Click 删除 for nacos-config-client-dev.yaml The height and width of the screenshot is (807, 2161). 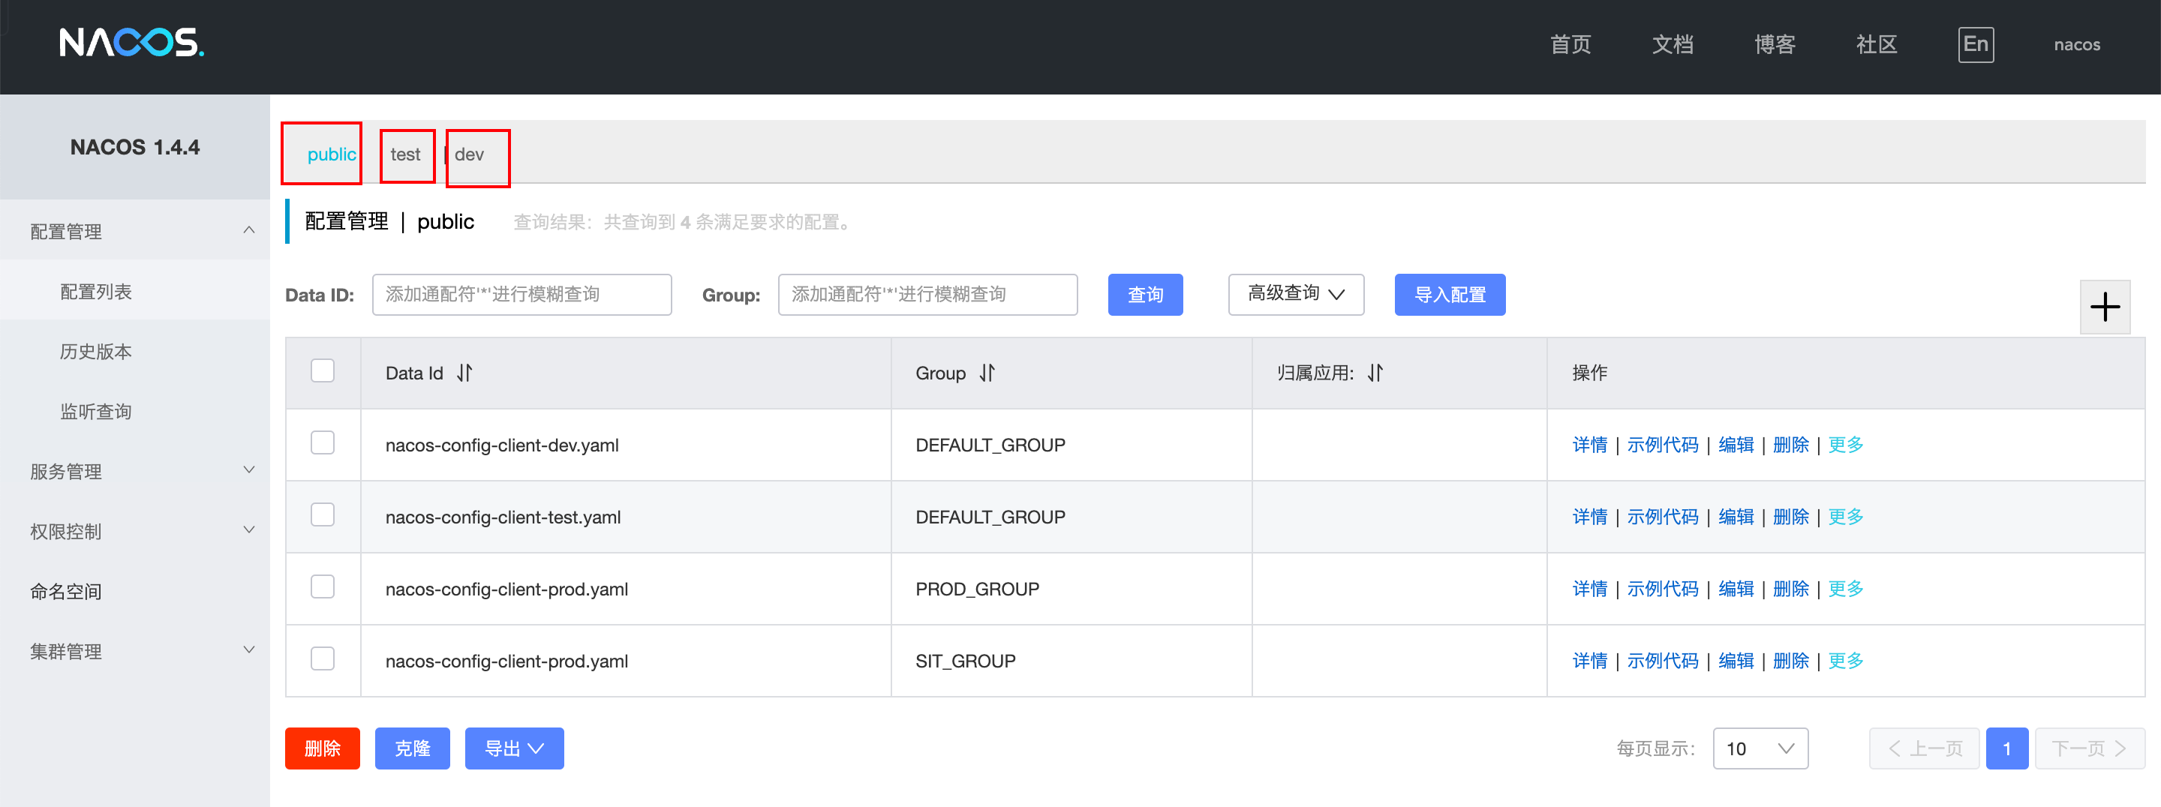coord(1791,445)
